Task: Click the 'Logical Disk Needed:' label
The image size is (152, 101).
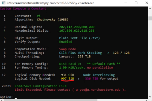Action: coord(33,79)
